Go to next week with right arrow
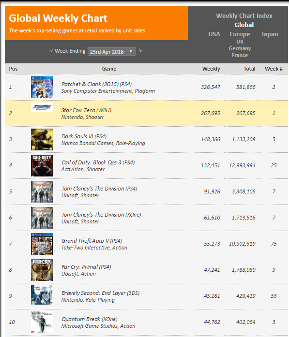The image size is (289, 337). click(x=140, y=51)
